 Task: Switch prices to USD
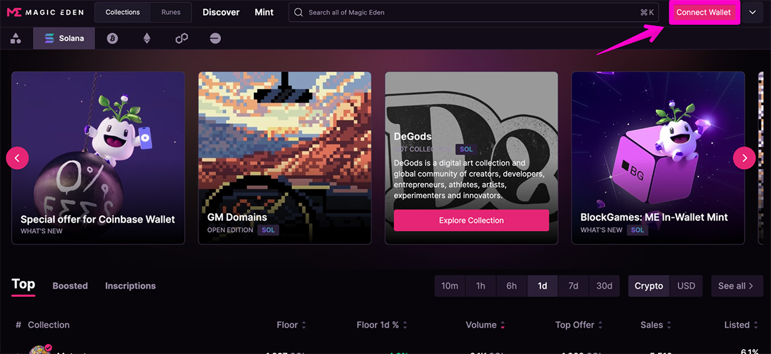[x=686, y=286]
